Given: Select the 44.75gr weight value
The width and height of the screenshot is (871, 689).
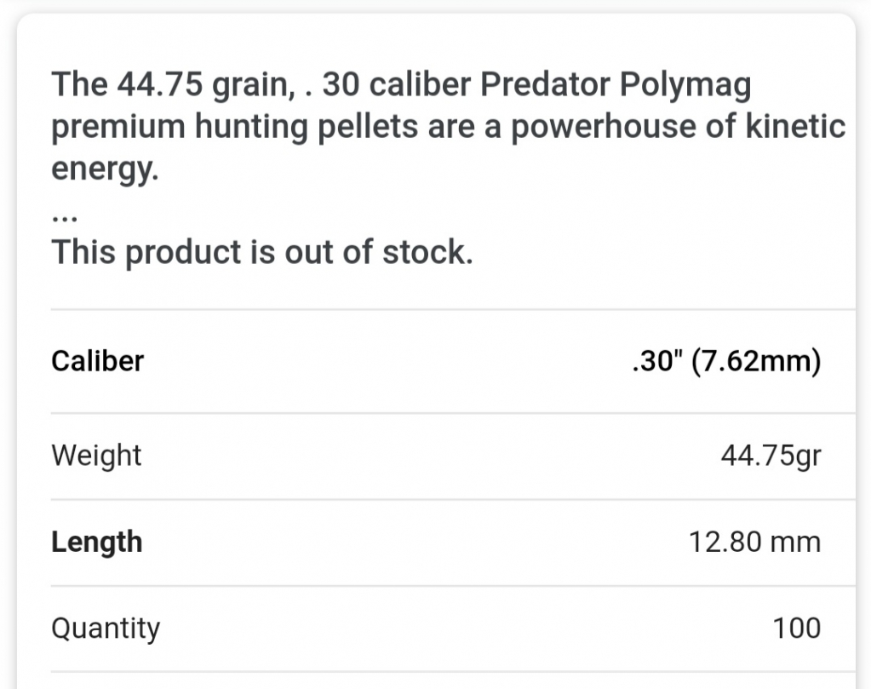Looking at the screenshot, I should 771,456.
